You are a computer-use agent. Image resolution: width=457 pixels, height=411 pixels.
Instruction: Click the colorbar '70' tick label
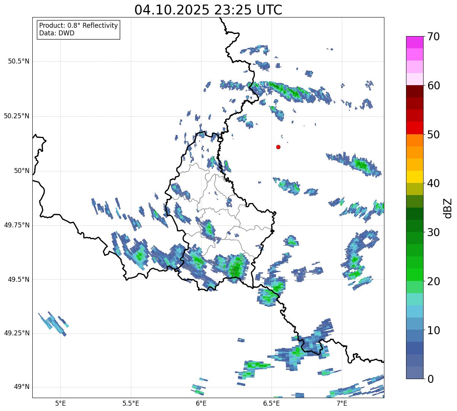[433, 36]
